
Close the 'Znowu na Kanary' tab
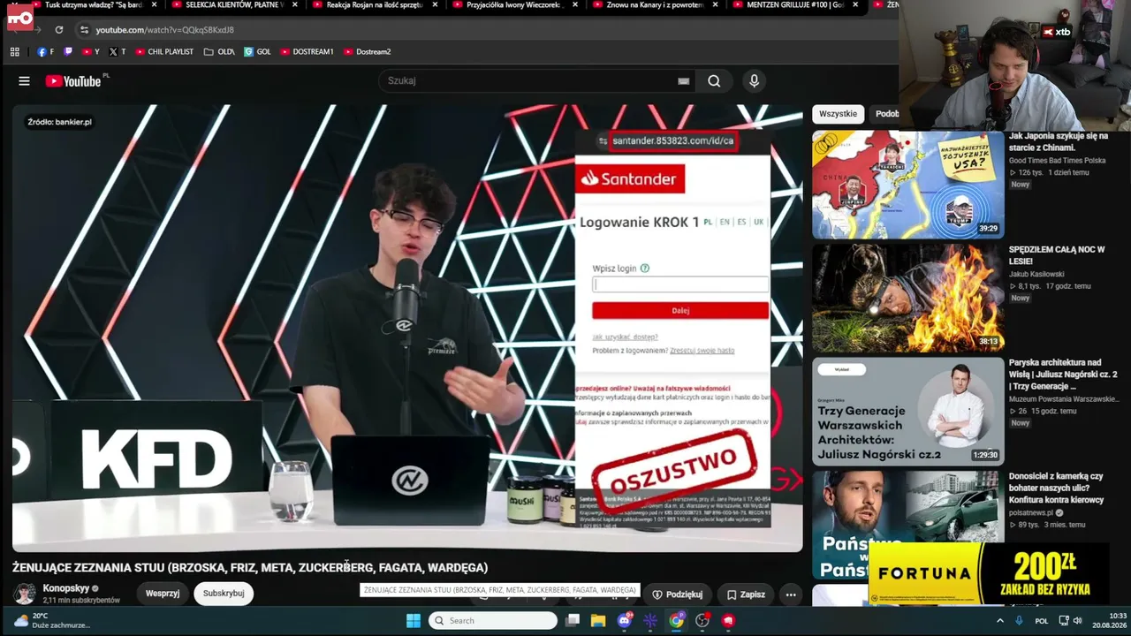pos(715,5)
